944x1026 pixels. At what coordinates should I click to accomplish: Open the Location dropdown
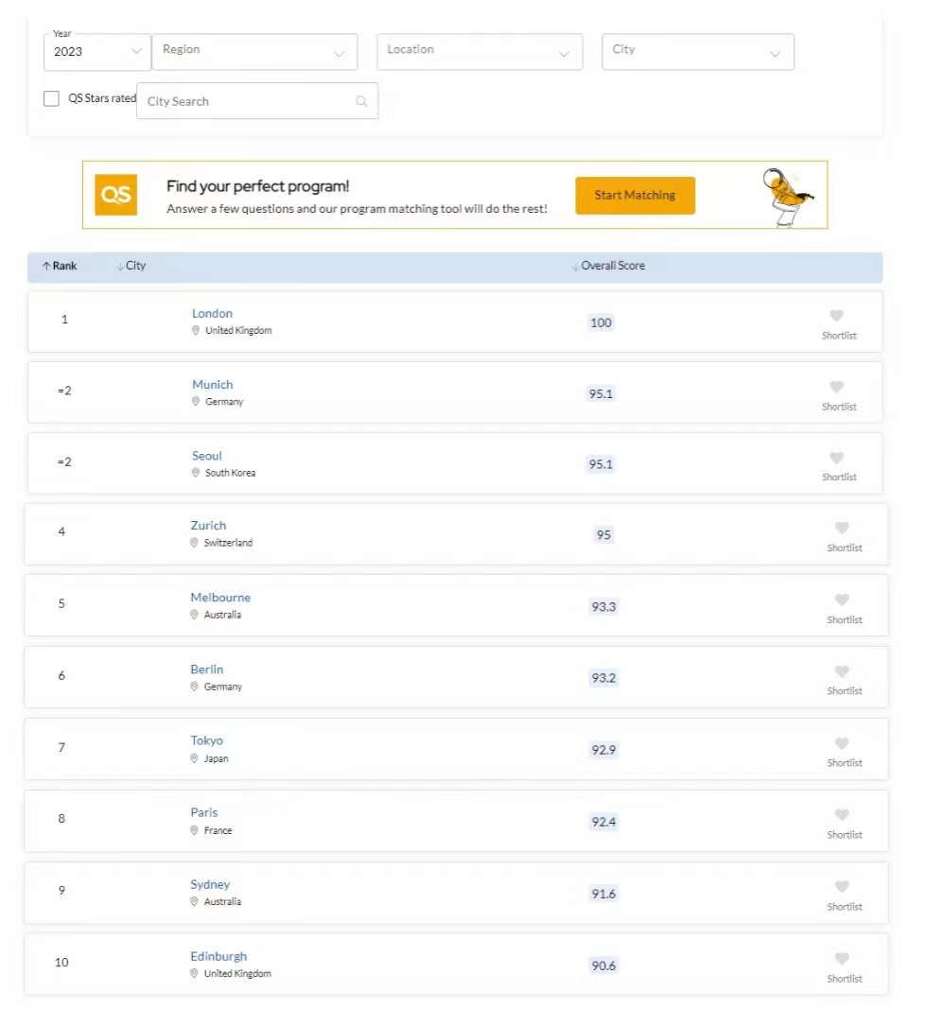click(x=479, y=52)
